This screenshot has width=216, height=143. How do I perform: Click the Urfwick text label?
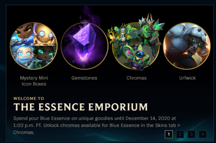[187, 78]
